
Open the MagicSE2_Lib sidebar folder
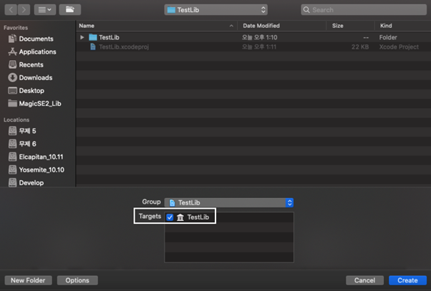tap(34, 104)
